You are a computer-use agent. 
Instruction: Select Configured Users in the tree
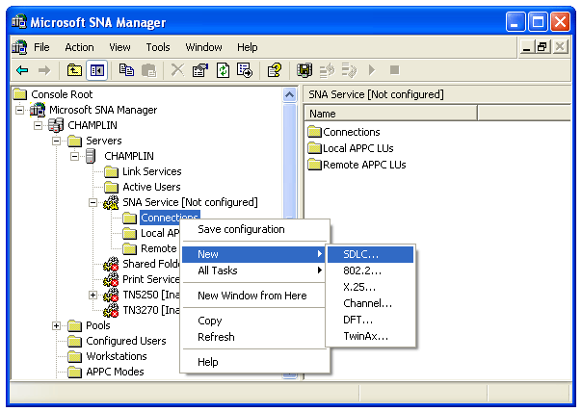126,341
